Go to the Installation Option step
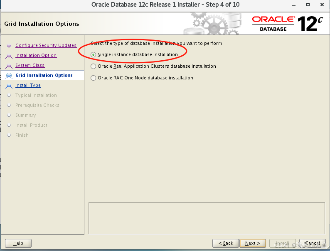 click(36, 55)
